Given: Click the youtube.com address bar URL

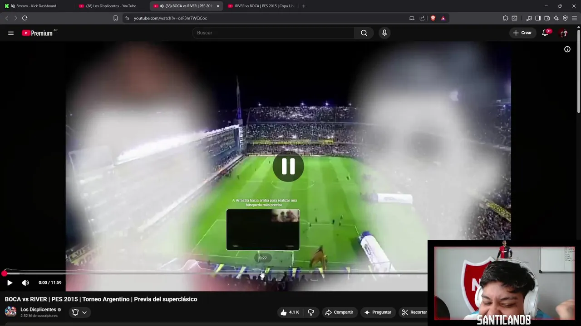Looking at the screenshot, I should (x=170, y=18).
